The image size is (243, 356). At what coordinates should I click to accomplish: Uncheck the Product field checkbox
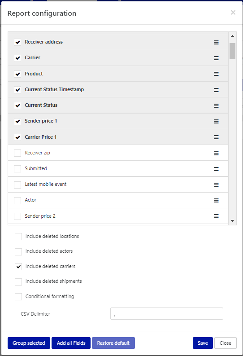(17, 74)
